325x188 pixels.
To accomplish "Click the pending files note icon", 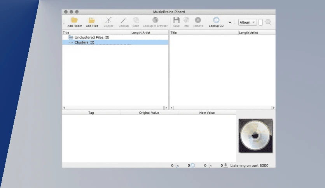I will [210, 165].
